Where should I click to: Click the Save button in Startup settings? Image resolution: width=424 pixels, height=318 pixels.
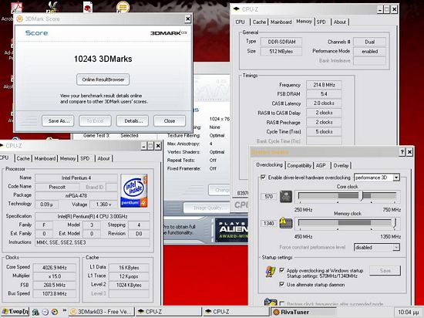pyautogui.click(x=385, y=270)
